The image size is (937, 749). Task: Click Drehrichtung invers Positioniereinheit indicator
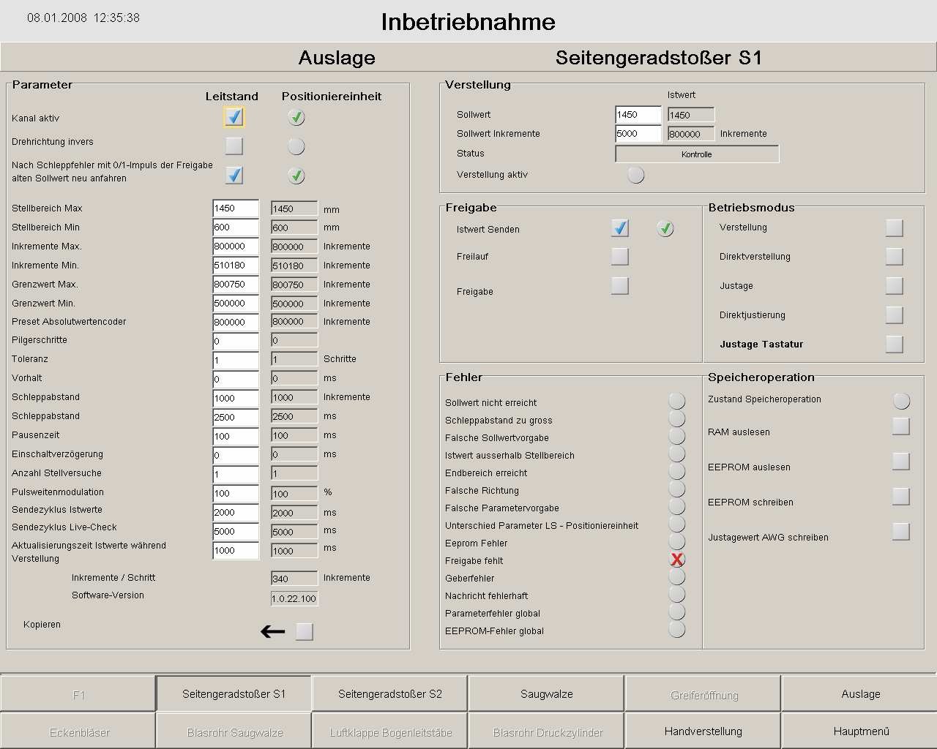pyautogui.click(x=296, y=146)
